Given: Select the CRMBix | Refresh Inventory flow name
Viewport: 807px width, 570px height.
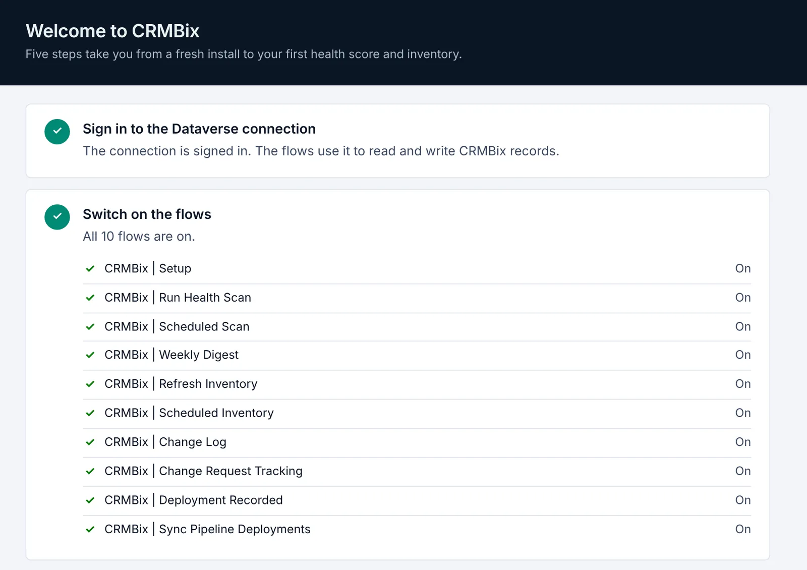Looking at the screenshot, I should 181,384.
